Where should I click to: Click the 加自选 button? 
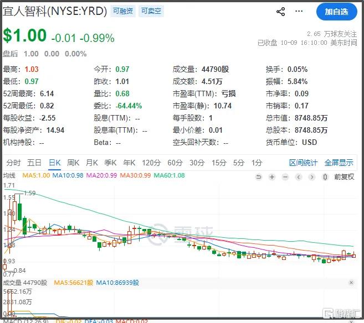click(336, 12)
